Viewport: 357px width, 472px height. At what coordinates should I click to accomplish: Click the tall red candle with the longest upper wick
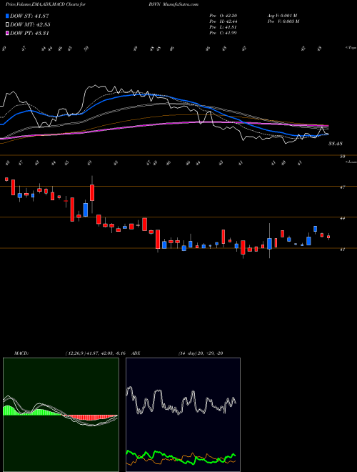point(92,193)
